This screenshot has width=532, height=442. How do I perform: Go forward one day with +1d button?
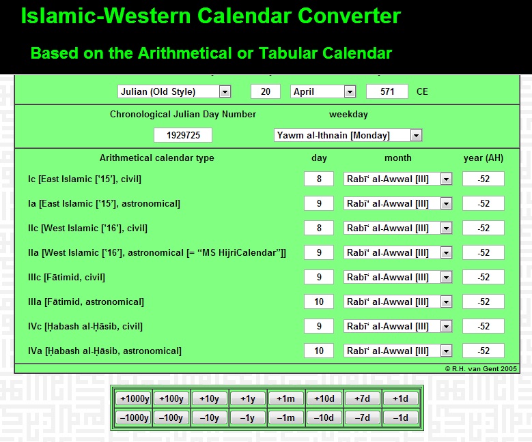(x=400, y=398)
